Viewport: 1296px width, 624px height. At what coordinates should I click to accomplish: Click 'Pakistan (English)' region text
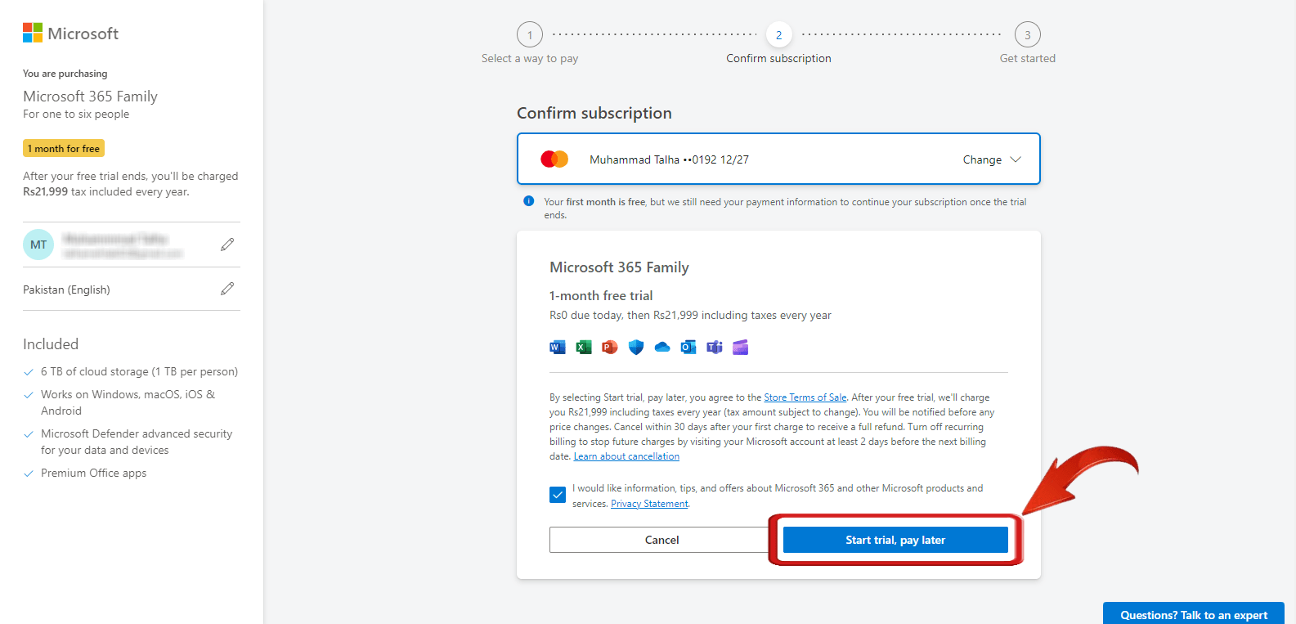tap(66, 290)
